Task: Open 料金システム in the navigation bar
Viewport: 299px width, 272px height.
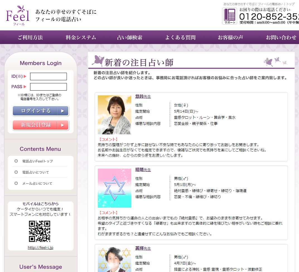Action: (81, 37)
